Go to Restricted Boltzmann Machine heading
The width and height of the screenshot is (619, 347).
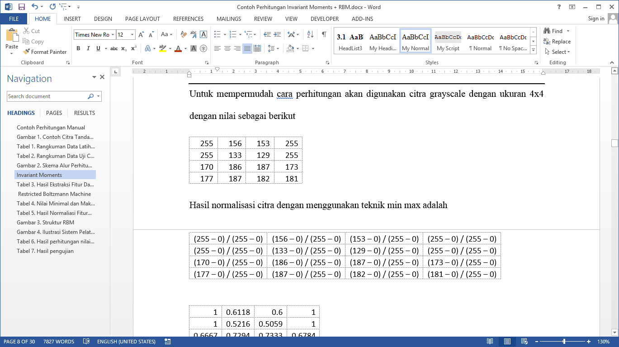tap(54, 194)
